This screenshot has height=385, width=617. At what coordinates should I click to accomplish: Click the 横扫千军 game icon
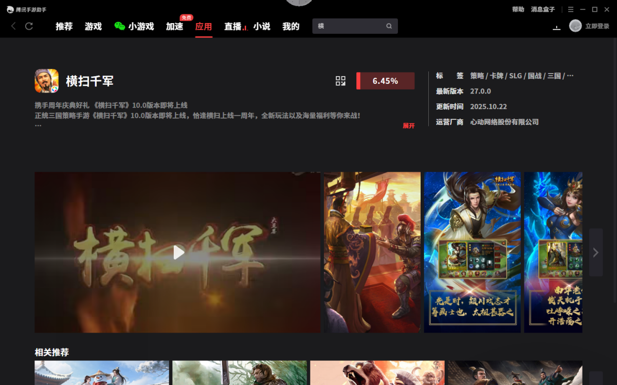[46, 81]
